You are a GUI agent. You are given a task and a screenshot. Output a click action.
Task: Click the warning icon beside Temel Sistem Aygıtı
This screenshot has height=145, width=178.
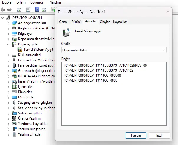click(20, 50)
